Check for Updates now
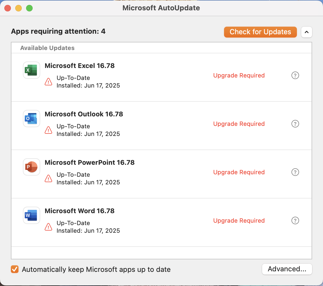The image size is (323, 286). click(x=260, y=32)
